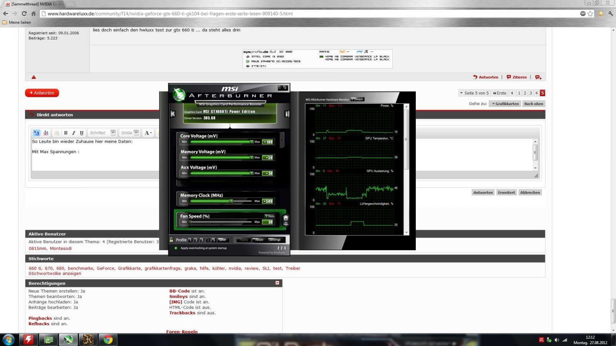Open the network icon in system tray
Image resolution: width=616 pixels, height=346 pixels.
coord(565,340)
